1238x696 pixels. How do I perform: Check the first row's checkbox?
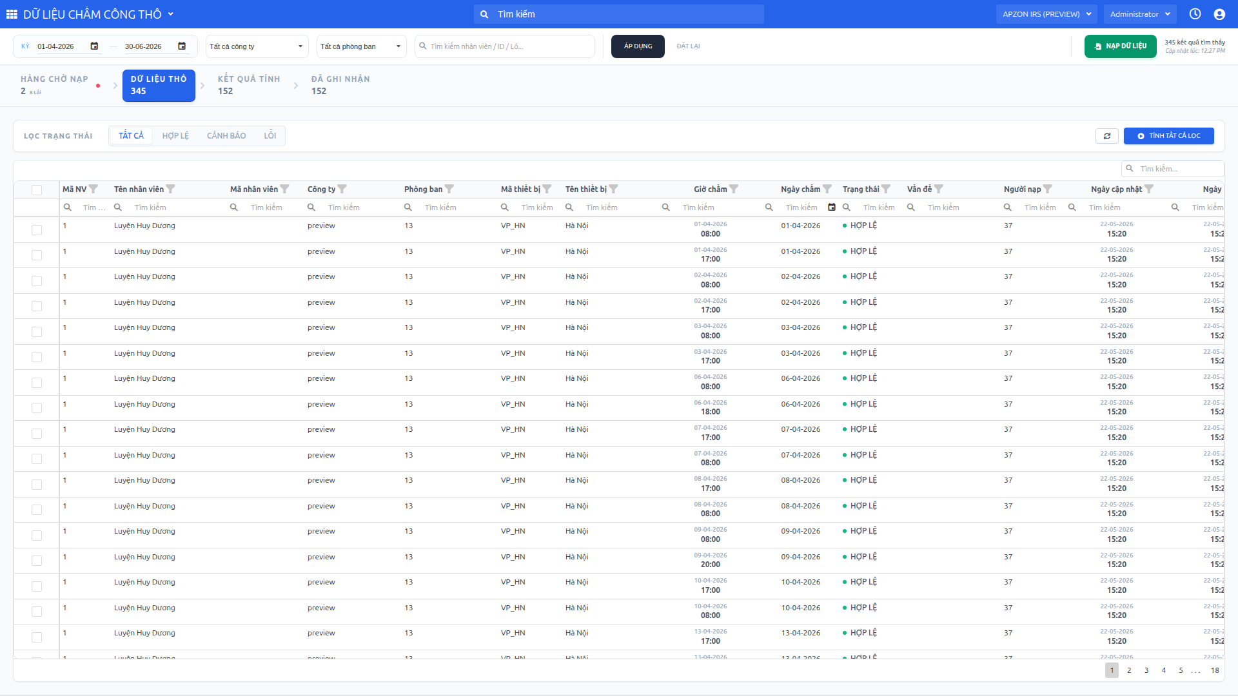click(x=37, y=230)
